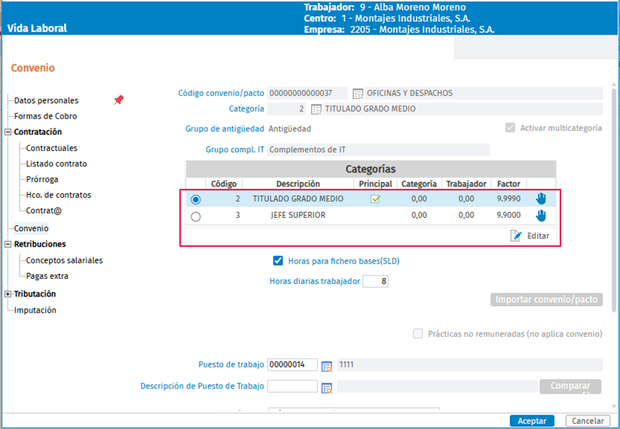This screenshot has height=429, width=620.
Task: Click the Editar link
Action: pyautogui.click(x=538, y=236)
